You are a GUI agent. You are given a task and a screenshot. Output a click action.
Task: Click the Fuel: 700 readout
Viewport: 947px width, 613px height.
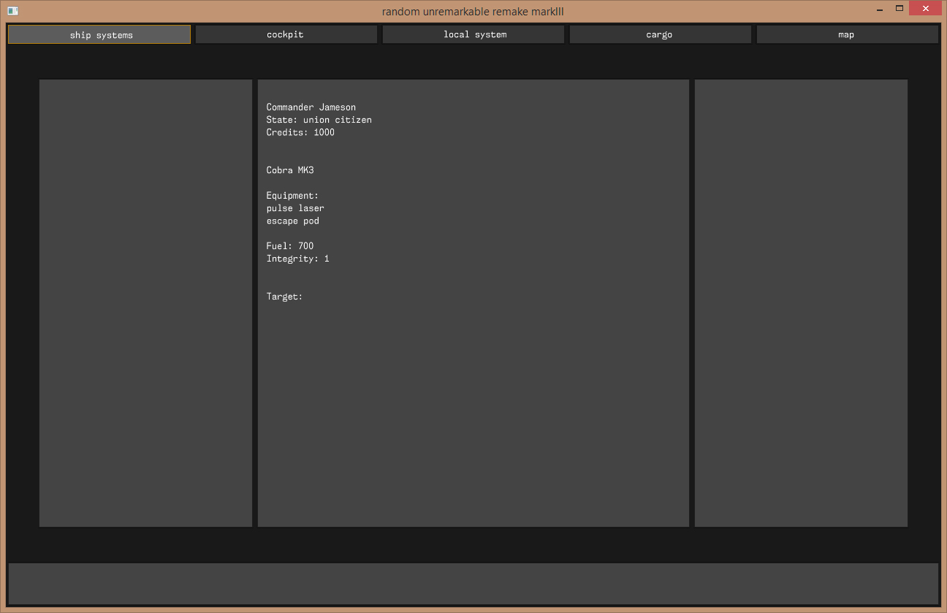click(290, 246)
